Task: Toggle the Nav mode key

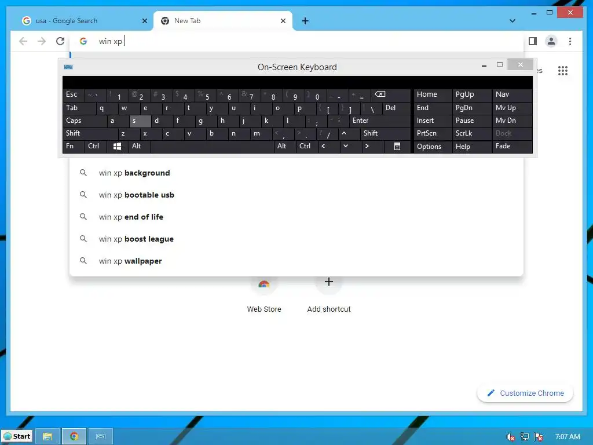Action: coord(513,94)
